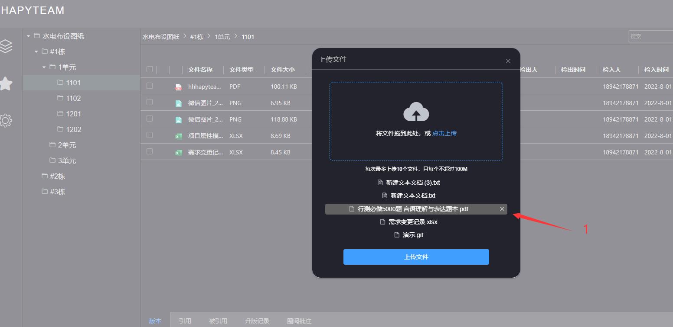Click the PDF icon of hhhapytea file
Screen dimensions: 673x327
[x=179, y=87]
